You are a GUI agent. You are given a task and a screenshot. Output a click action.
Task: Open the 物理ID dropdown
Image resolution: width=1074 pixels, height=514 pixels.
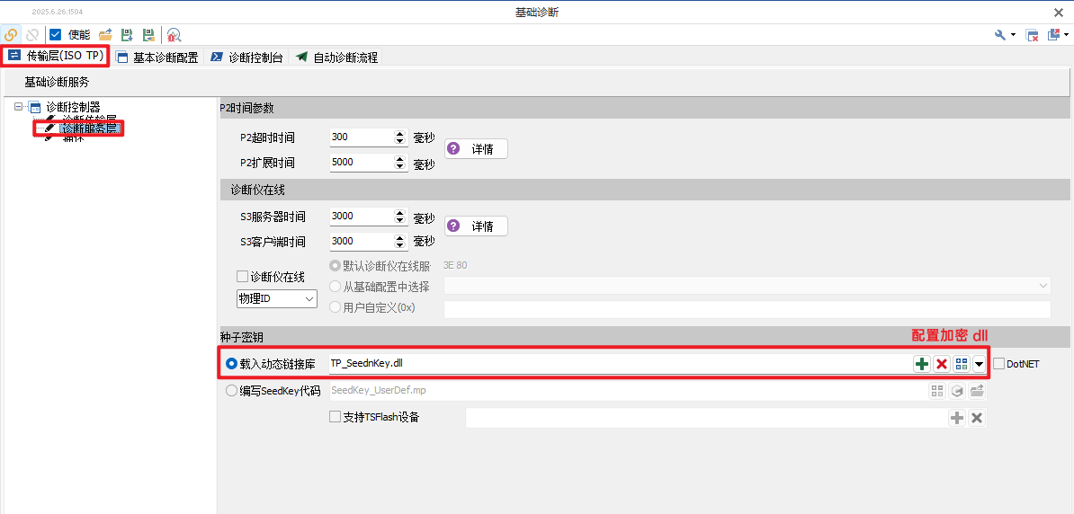tap(276, 298)
